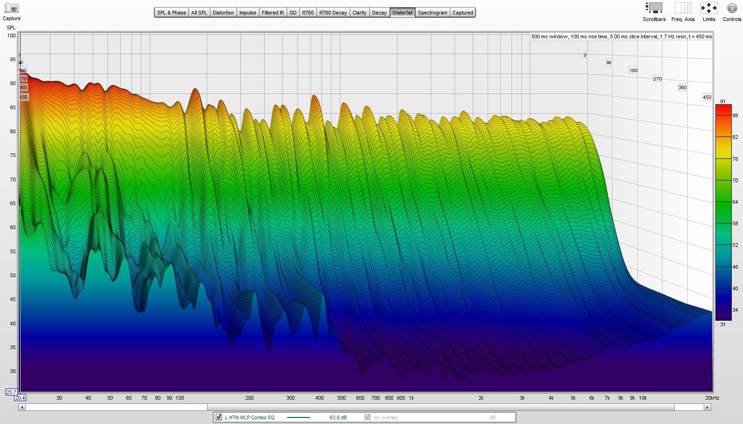Click the 450 time slice label at right
The height and width of the screenshot is (424, 743).
(707, 97)
